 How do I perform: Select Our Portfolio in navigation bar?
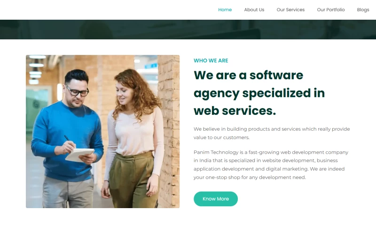pos(331,10)
